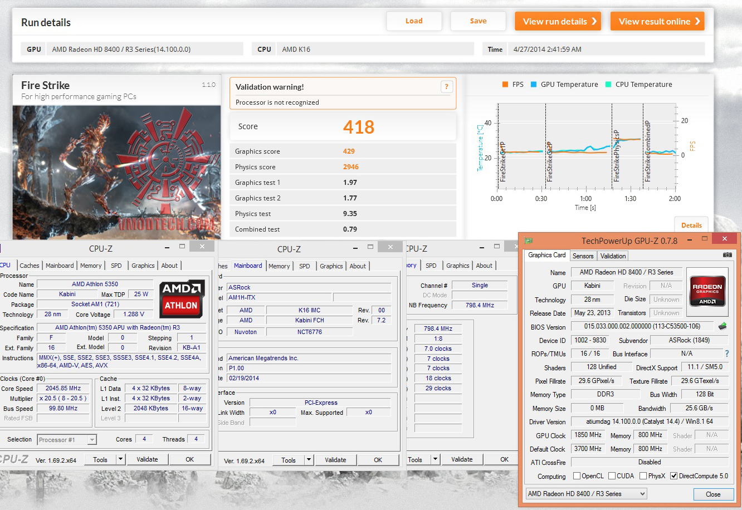
Task: Click Validate in the leftmost CPU-Z window
Action: pos(147,459)
